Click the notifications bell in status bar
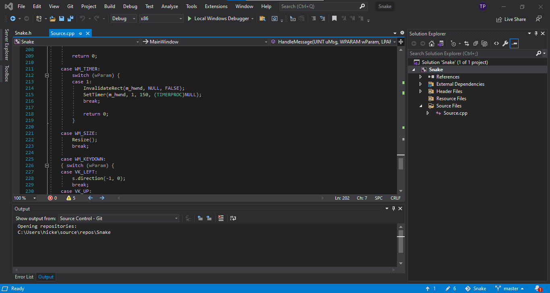Screen dimensions: 550x293 (538, 289)
